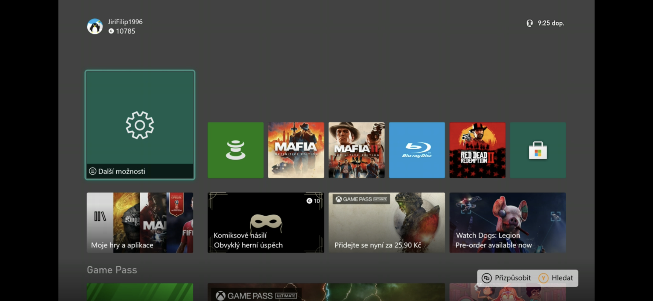
Task: Click the headset status icon
Action: coord(529,23)
